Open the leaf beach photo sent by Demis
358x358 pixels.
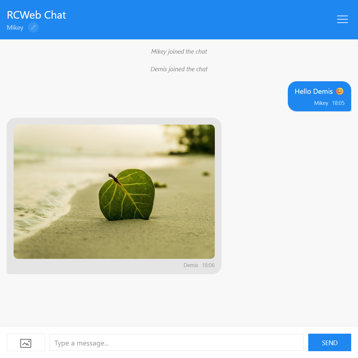(114, 192)
